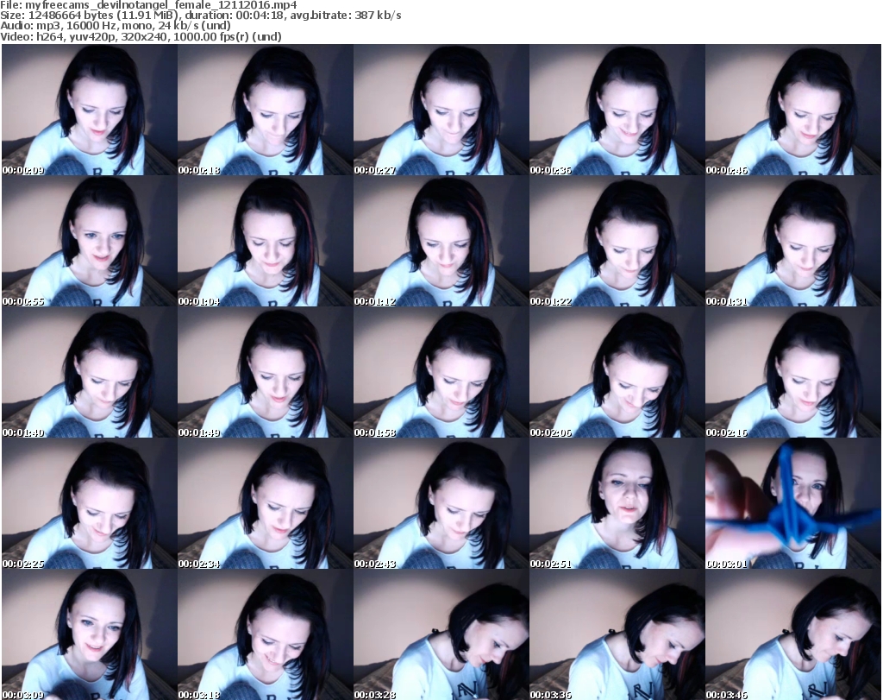Open the frame timestamped 00:02:51
Image resolution: width=883 pixels, height=700 pixels.
coord(616,504)
